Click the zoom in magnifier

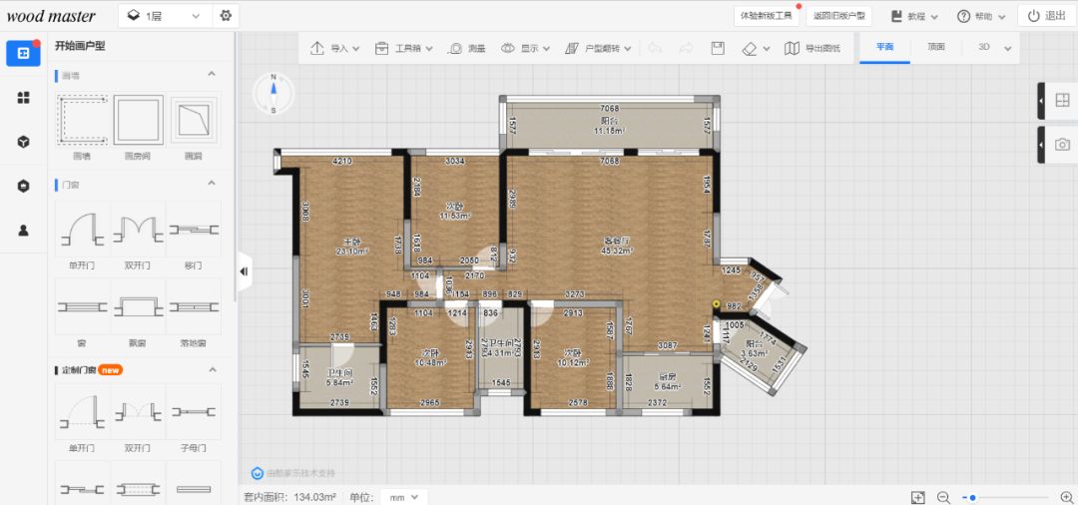[1067, 497]
